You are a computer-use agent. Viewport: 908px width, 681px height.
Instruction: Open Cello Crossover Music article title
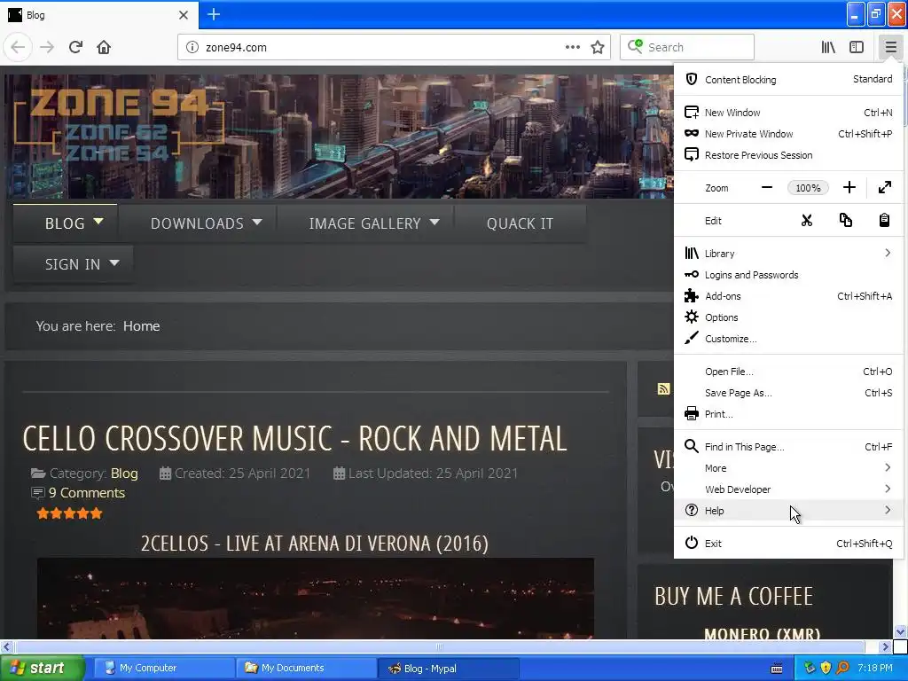294,438
